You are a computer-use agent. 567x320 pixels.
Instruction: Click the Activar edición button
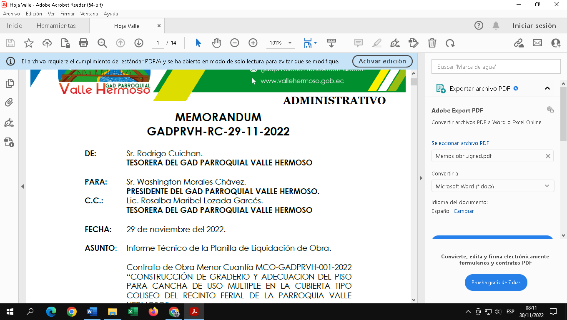point(382,61)
